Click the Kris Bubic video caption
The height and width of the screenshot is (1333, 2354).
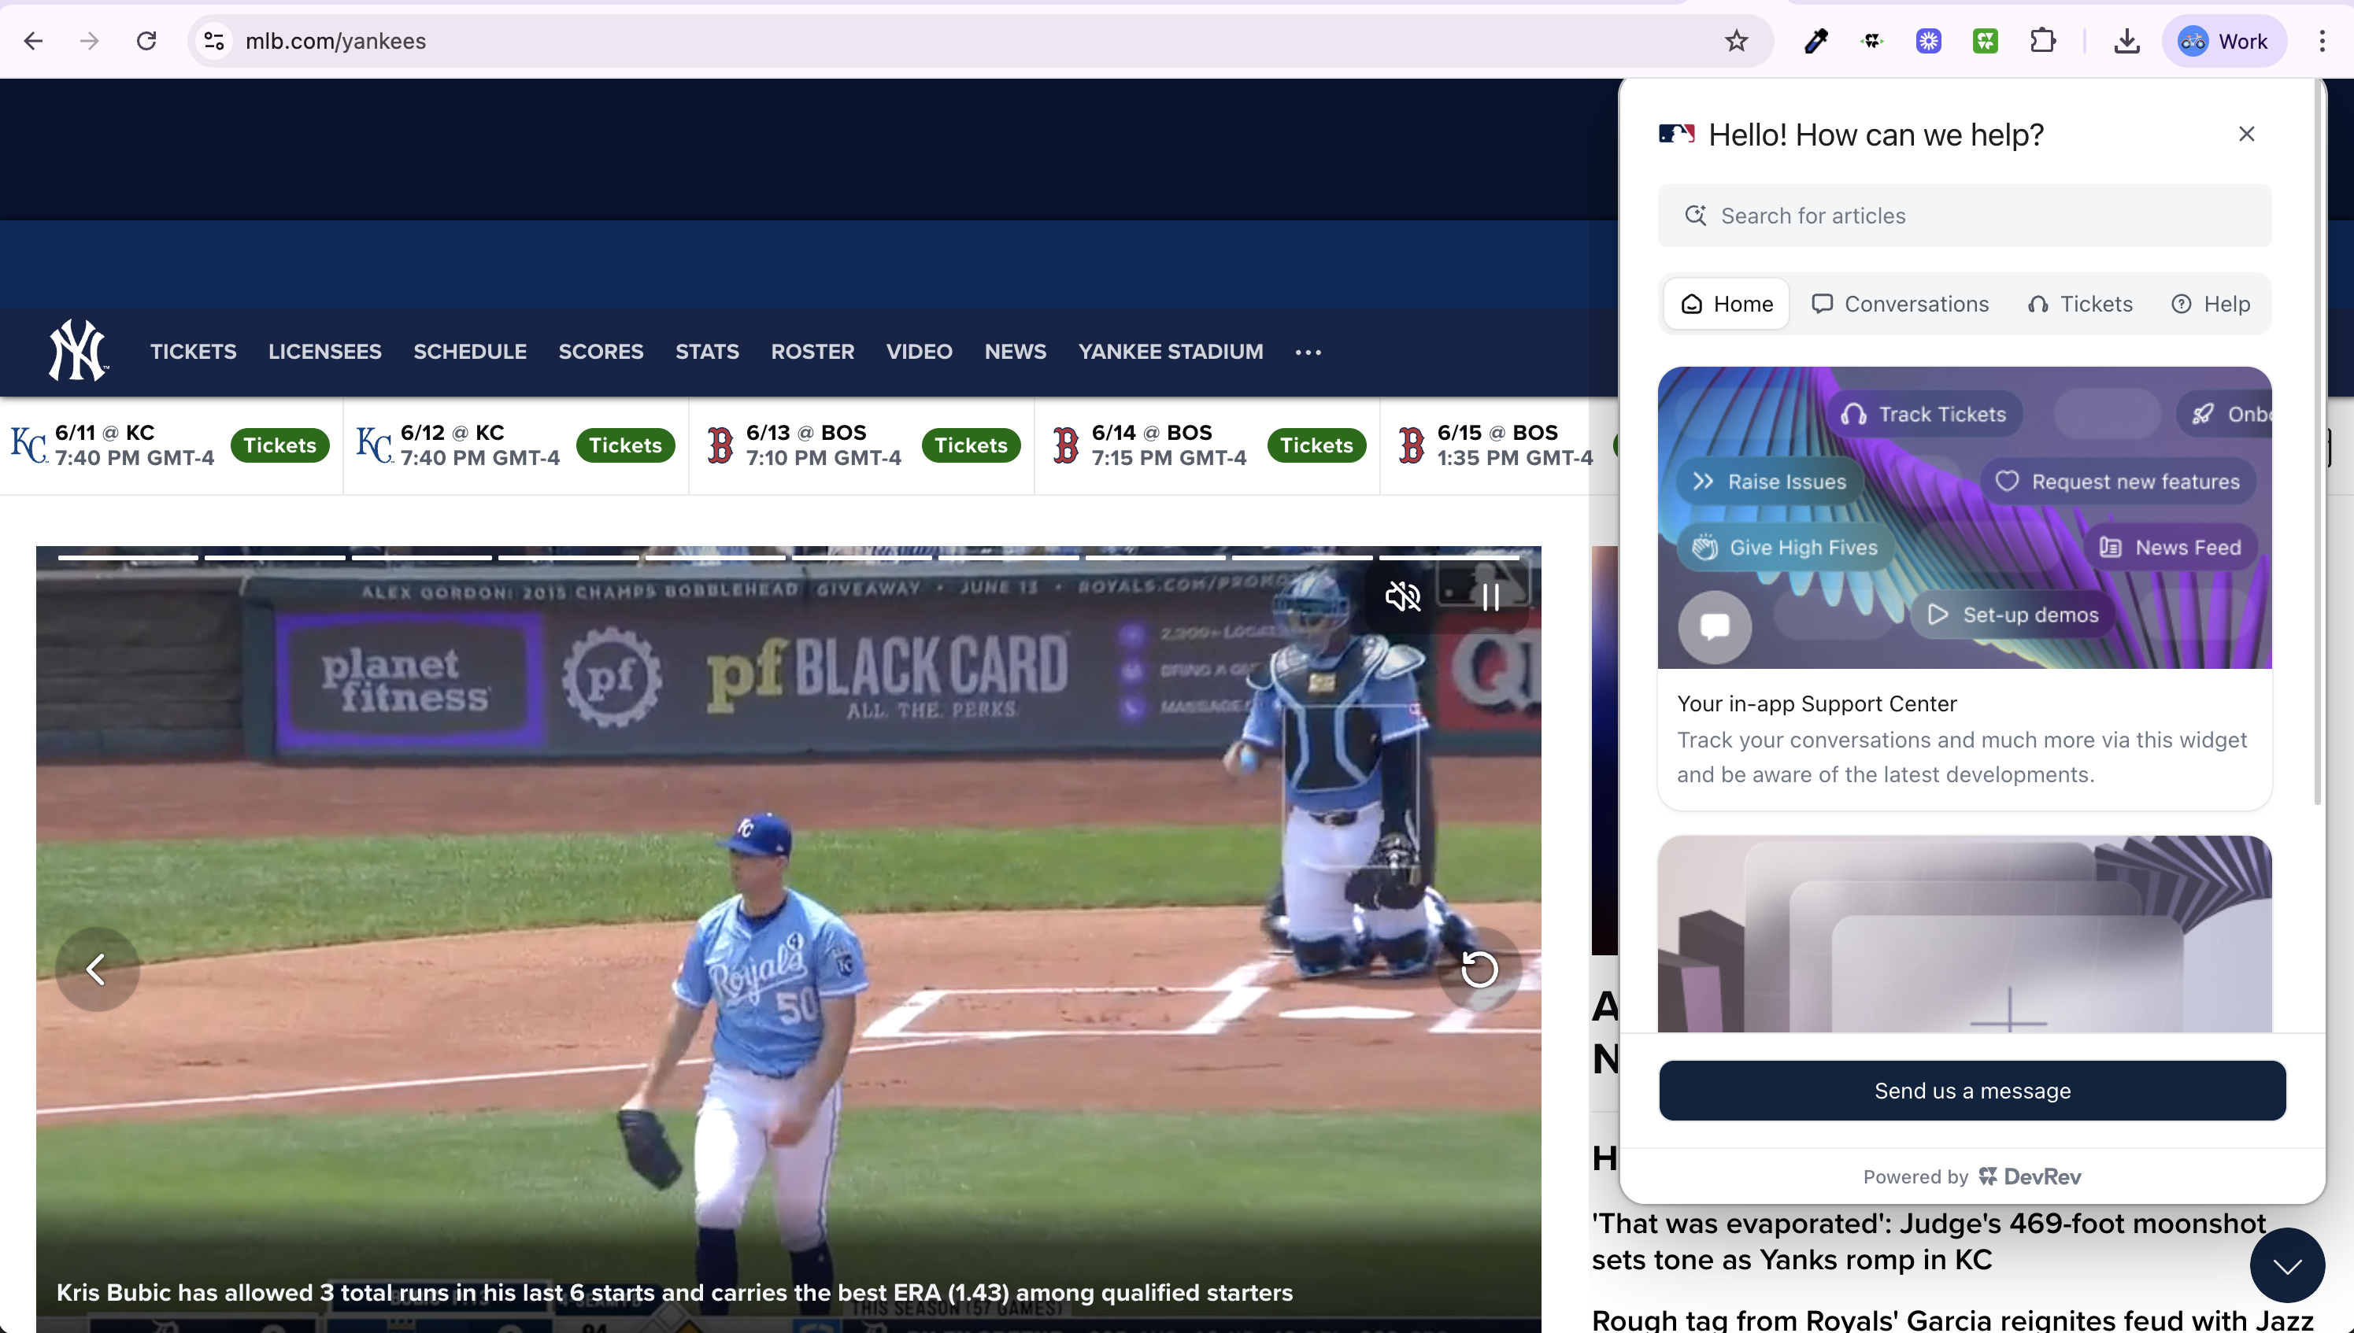(674, 1293)
